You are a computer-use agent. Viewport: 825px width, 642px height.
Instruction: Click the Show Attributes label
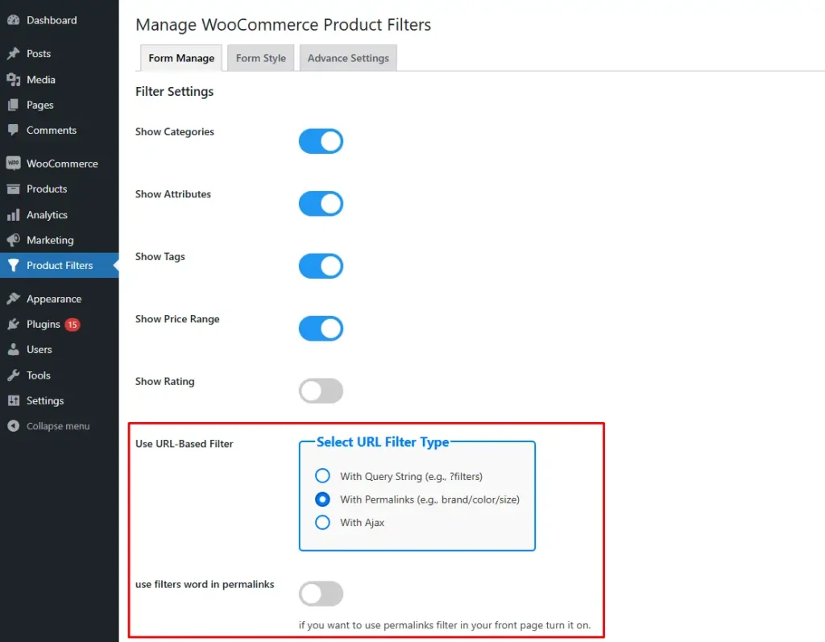tap(173, 194)
